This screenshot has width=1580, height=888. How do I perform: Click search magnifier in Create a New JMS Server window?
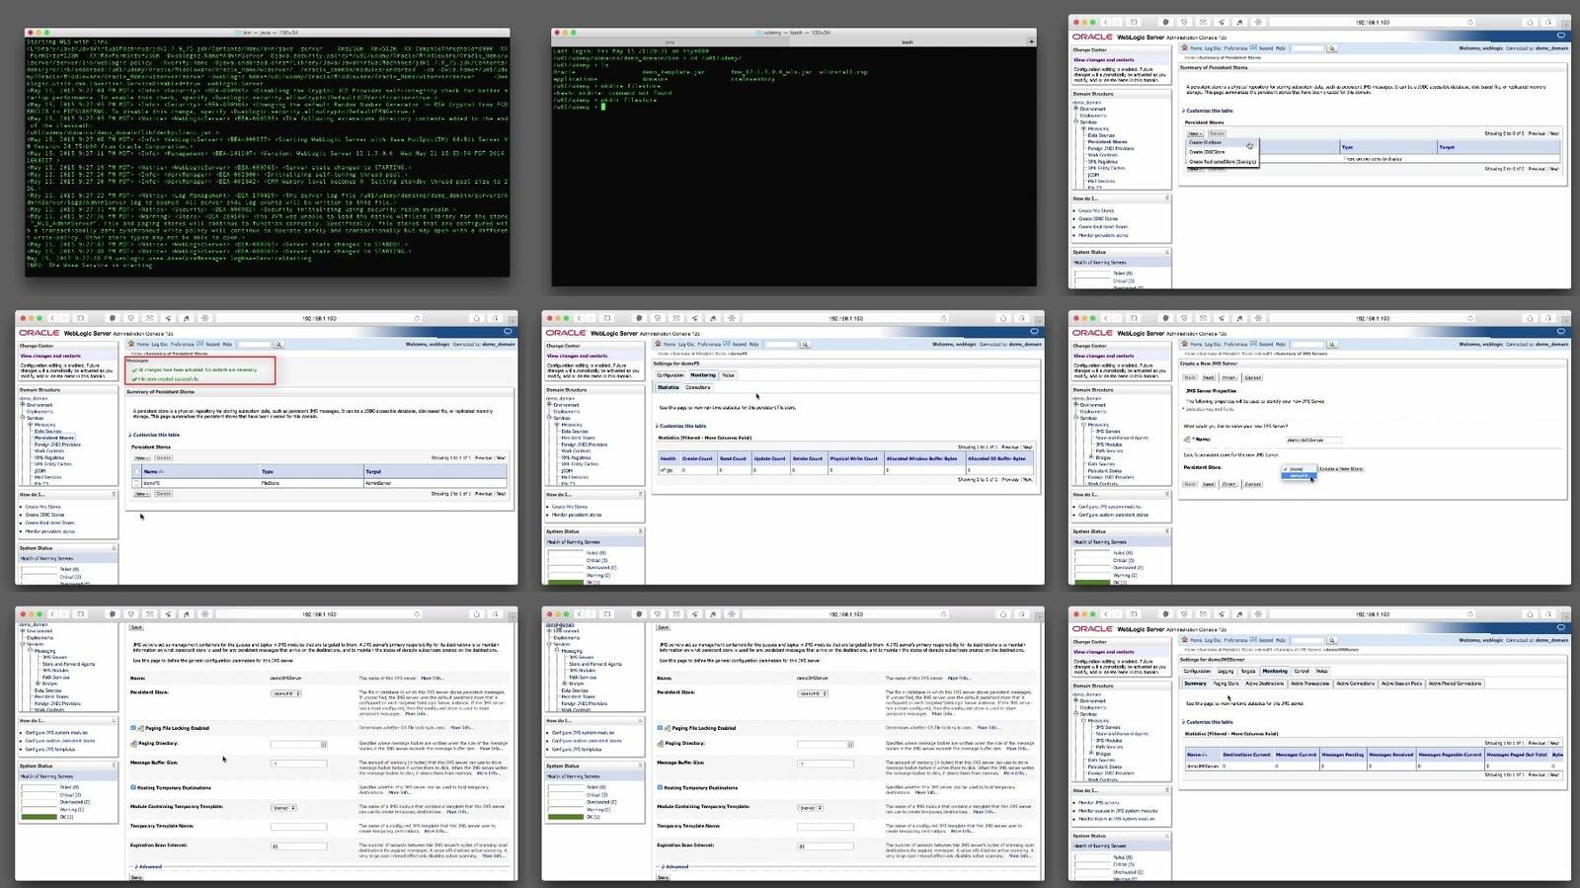(x=1331, y=345)
